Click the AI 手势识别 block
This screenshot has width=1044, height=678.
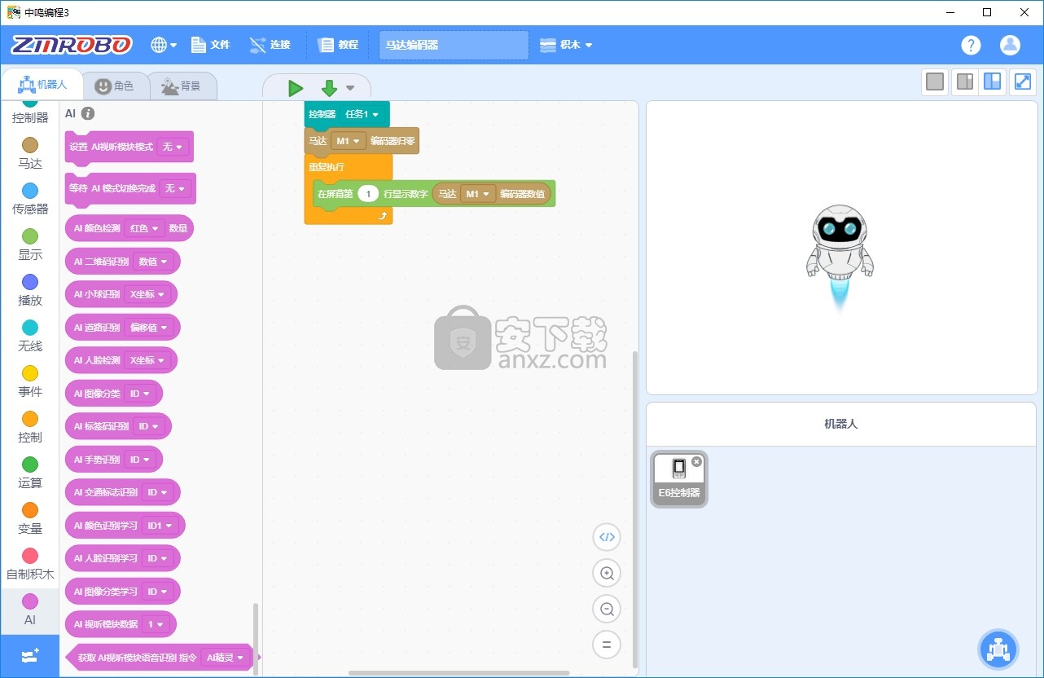pyautogui.click(x=114, y=460)
